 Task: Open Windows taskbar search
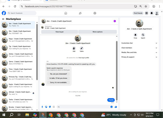11,115
